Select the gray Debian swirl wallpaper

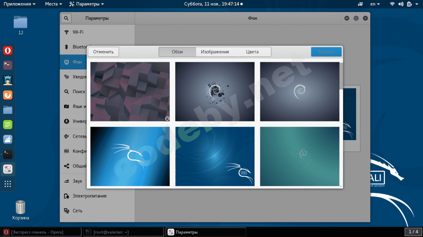tap(300, 92)
